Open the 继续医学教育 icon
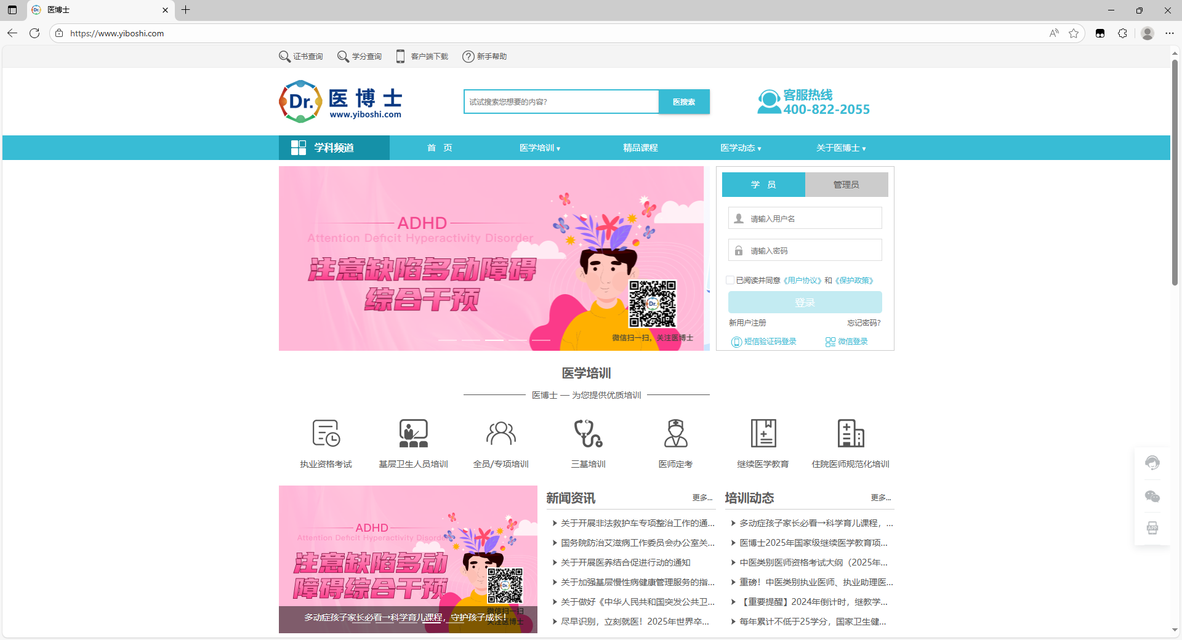Viewport: 1182px width, 640px height. click(763, 433)
